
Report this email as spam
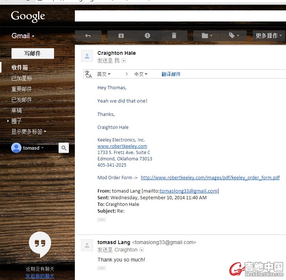coord(147,36)
